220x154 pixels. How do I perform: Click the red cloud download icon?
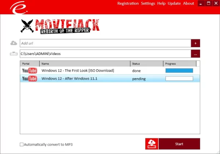[x=152, y=144]
